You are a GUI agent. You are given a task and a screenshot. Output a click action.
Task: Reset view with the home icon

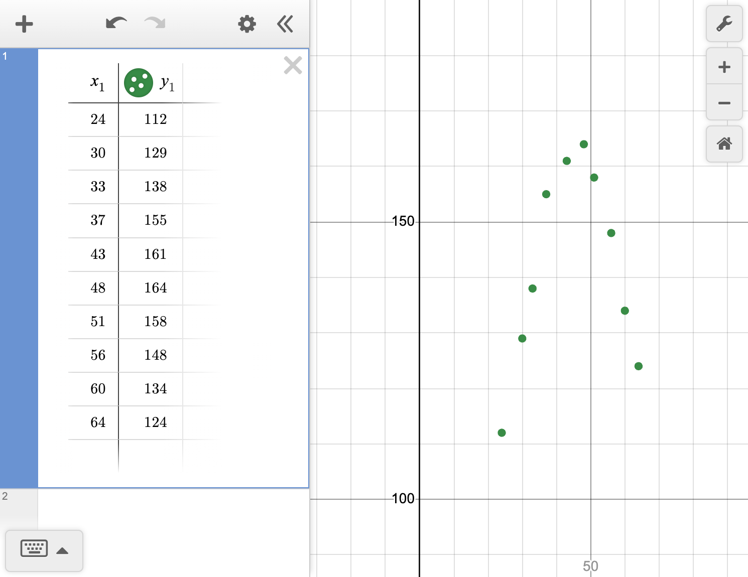724,145
